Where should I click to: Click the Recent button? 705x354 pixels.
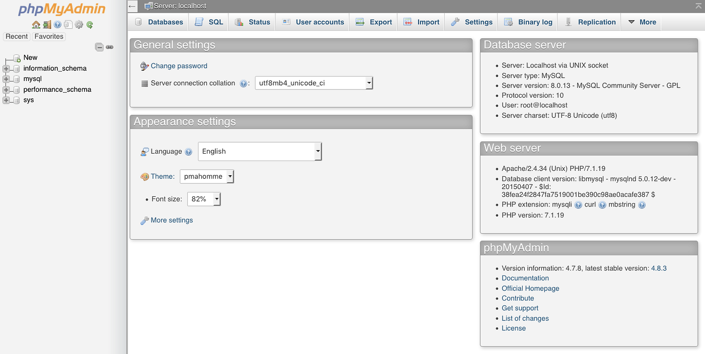(x=17, y=36)
